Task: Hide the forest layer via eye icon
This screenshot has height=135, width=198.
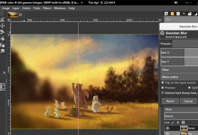Action: [x=167, y=128]
